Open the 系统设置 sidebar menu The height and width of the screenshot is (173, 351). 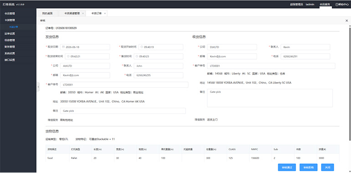pyautogui.click(x=18, y=53)
